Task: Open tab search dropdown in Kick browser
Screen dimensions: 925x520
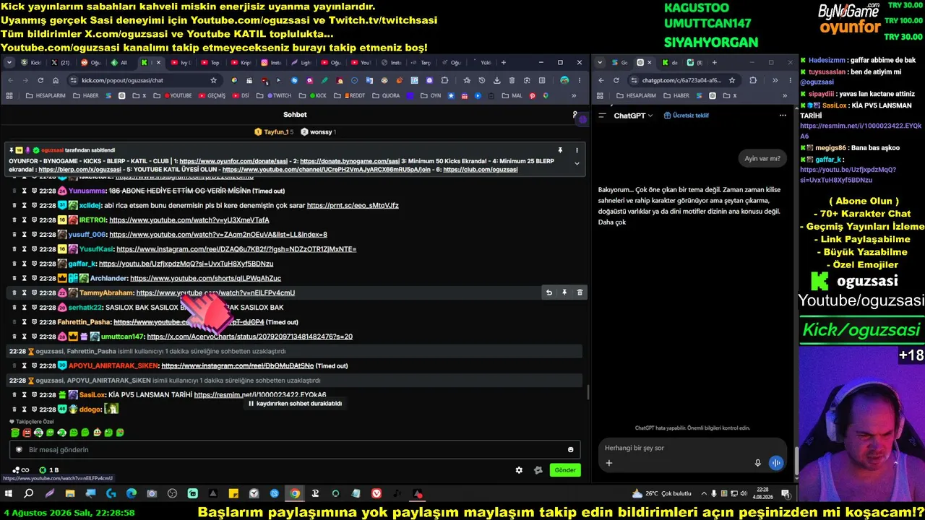Action: click(9, 63)
